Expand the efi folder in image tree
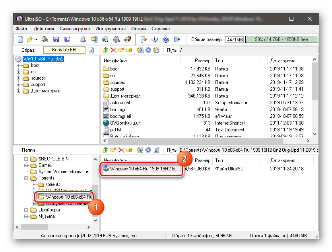Screen dimensions: 332x252 [x=18, y=72]
